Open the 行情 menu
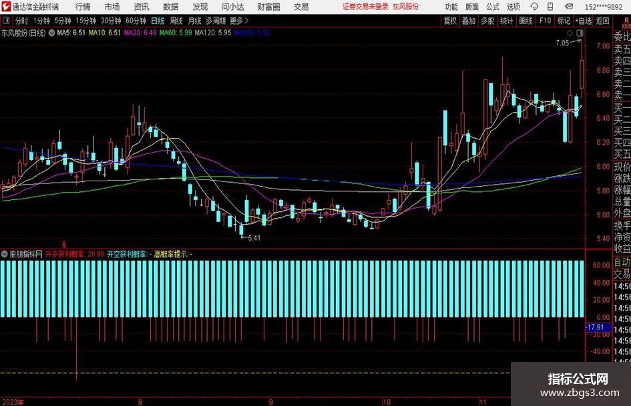631x406 pixels. point(83,7)
